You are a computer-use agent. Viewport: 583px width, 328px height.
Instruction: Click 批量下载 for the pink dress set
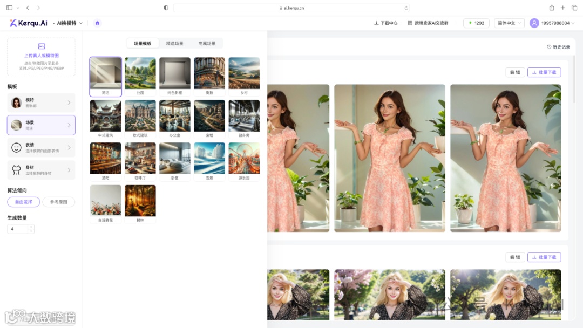[544, 72]
